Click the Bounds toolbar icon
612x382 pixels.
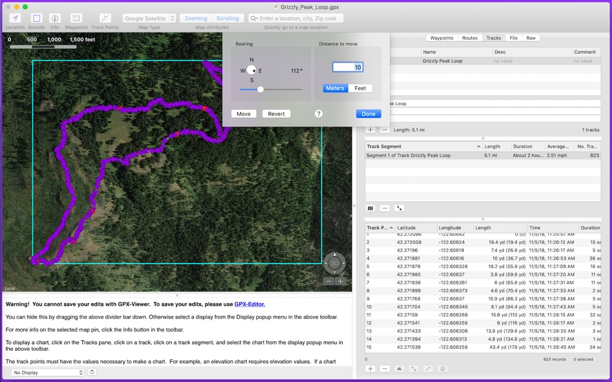(x=37, y=18)
